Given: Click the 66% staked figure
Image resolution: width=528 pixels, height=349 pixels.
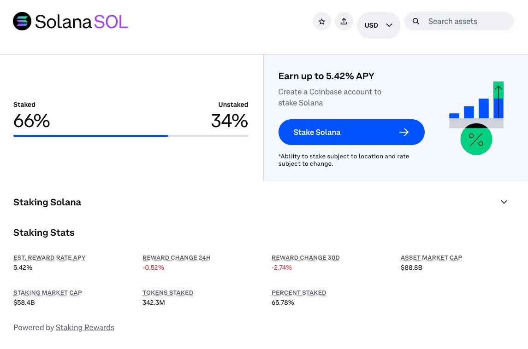Looking at the screenshot, I should pyautogui.click(x=32, y=121).
